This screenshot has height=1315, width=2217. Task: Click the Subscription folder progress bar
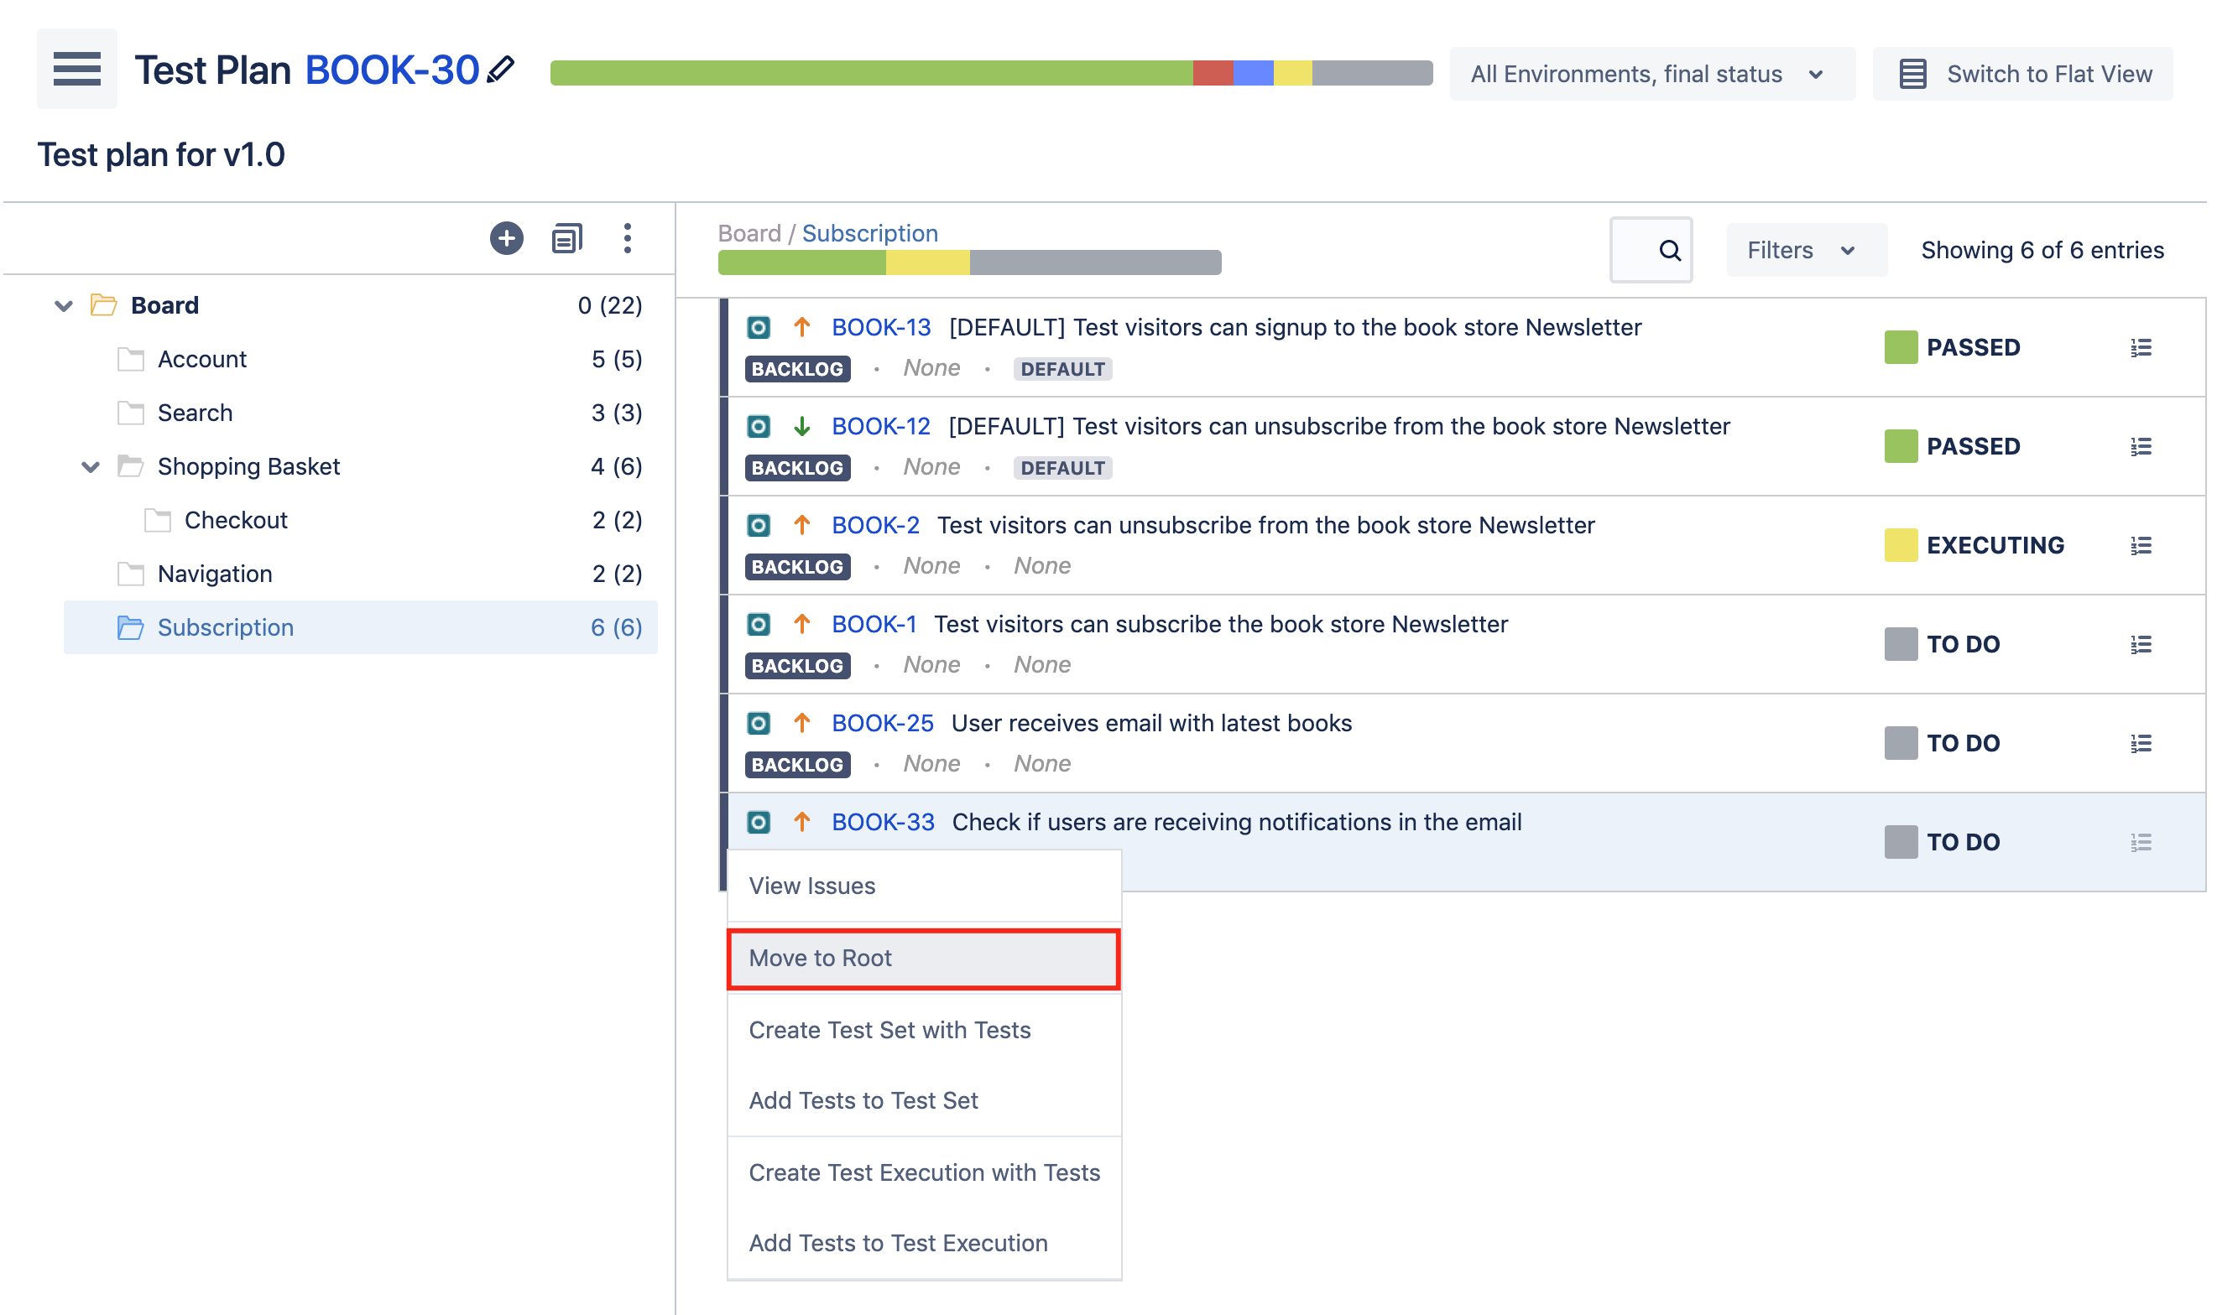pyautogui.click(x=969, y=262)
